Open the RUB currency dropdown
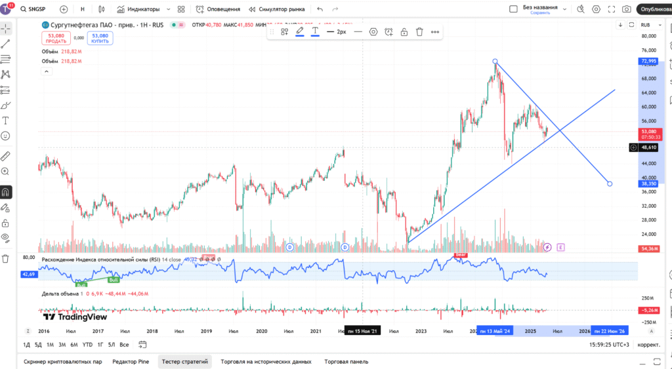 point(650,25)
